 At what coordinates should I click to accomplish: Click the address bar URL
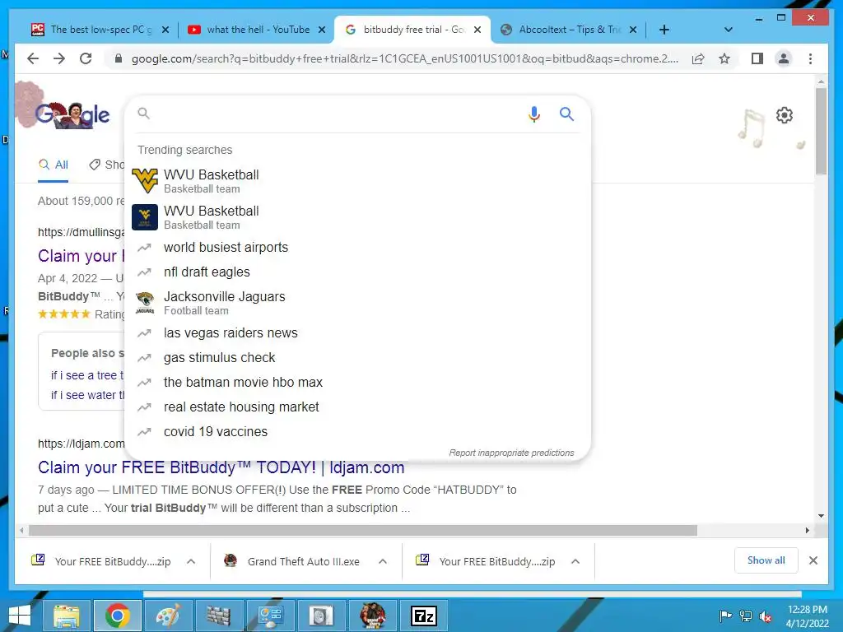(404, 58)
